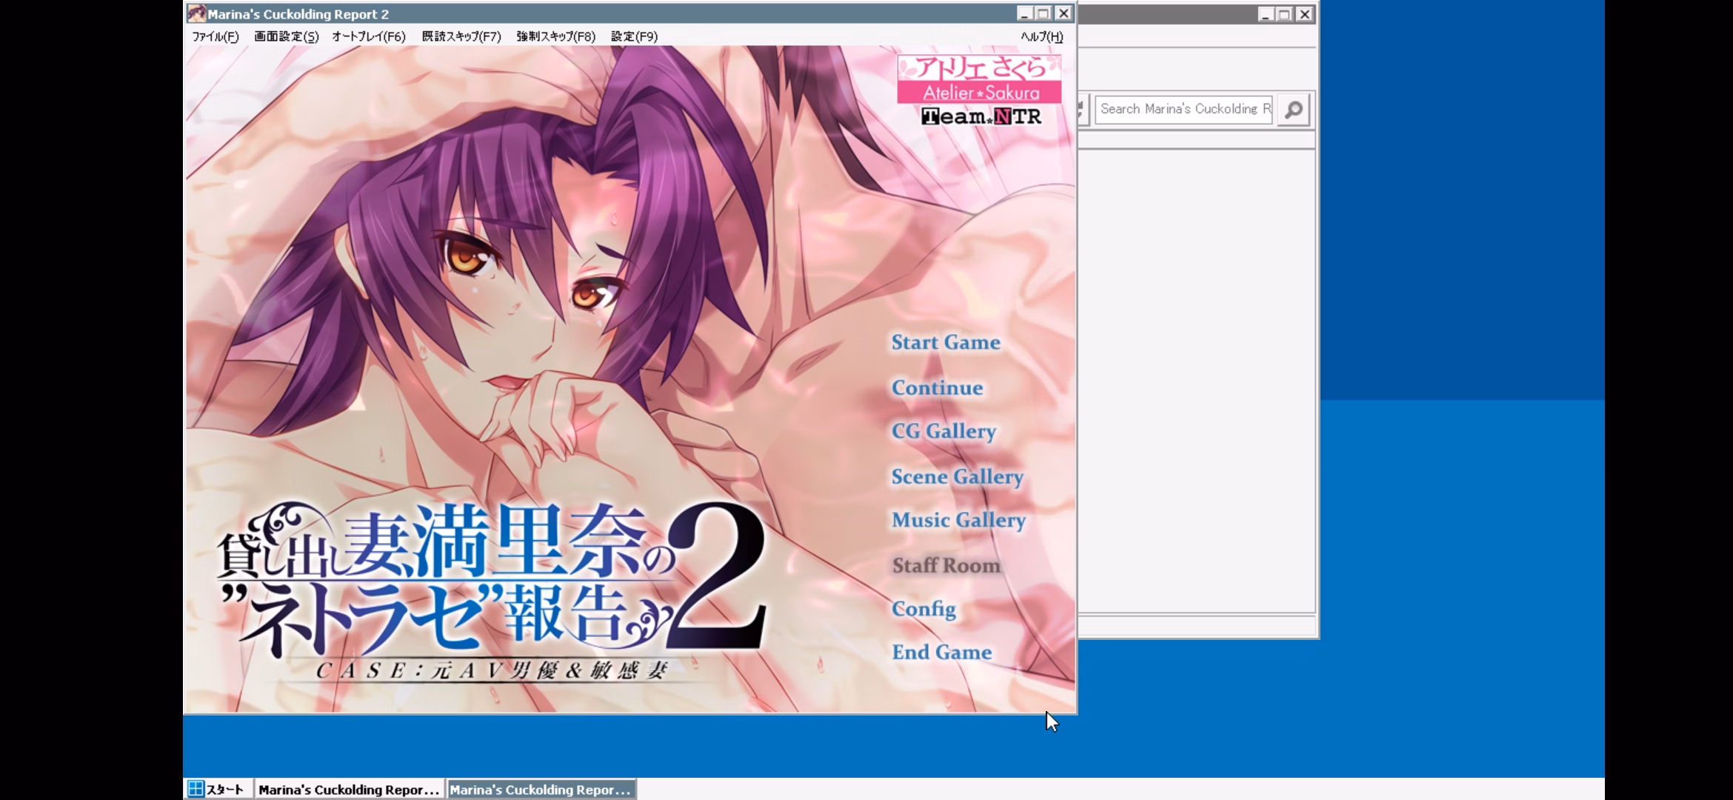Focus the Search Marina's Cuckolding field

[1183, 110]
